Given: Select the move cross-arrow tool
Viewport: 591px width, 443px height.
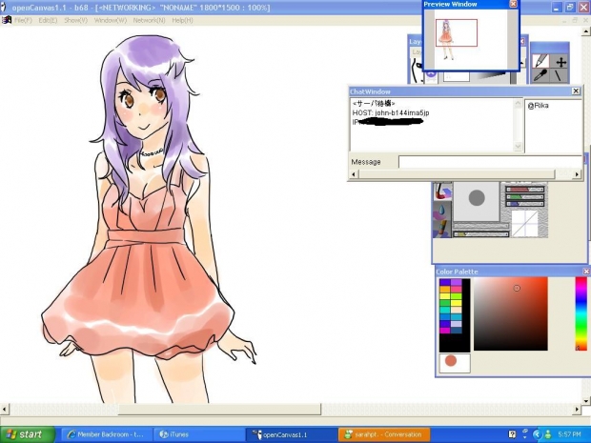Looking at the screenshot, I should (560, 62).
